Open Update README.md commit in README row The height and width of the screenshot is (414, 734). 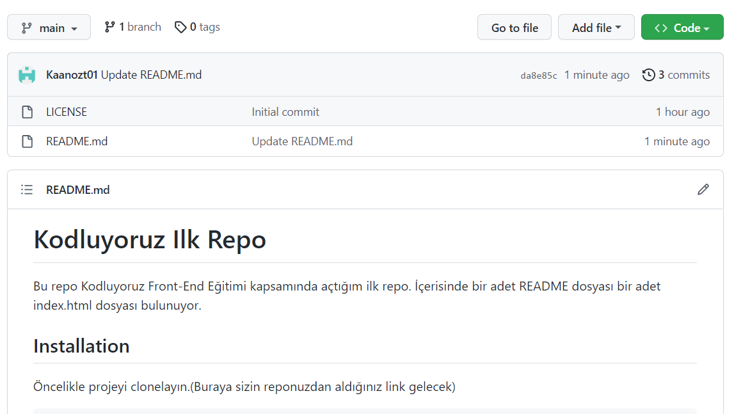tap(302, 141)
